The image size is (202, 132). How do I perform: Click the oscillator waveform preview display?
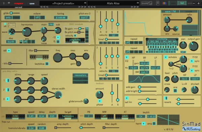click(x=12, y=25)
